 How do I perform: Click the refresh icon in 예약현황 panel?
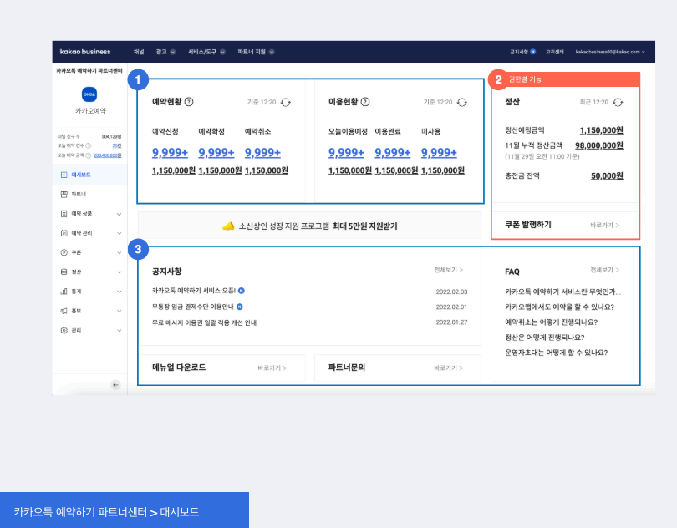click(286, 102)
